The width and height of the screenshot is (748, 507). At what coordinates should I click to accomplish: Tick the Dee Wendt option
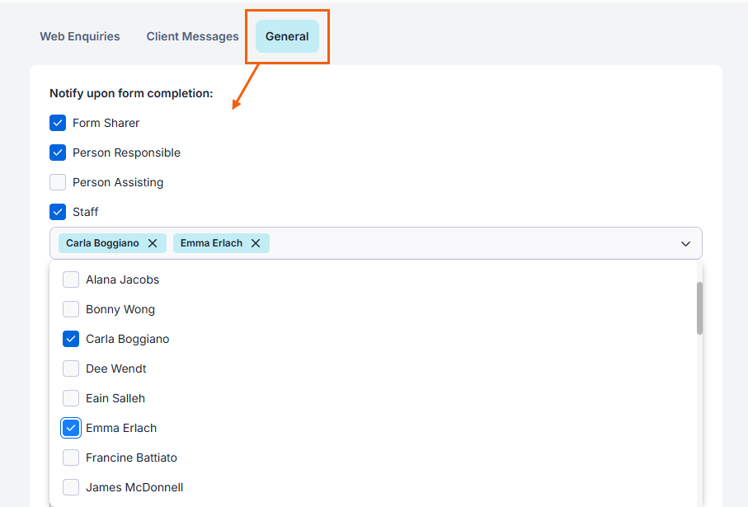pyautogui.click(x=72, y=369)
